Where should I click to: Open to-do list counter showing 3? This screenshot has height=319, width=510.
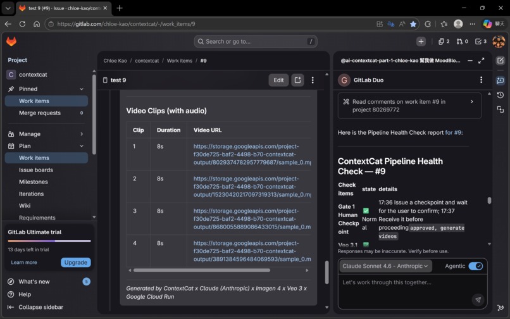481,41
